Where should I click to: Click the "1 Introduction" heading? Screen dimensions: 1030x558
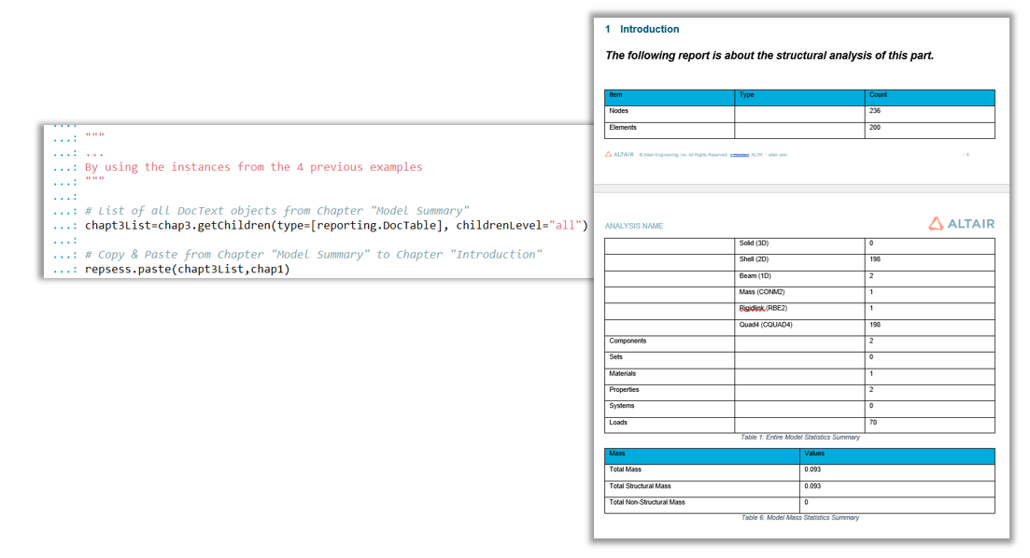tap(642, 30)
